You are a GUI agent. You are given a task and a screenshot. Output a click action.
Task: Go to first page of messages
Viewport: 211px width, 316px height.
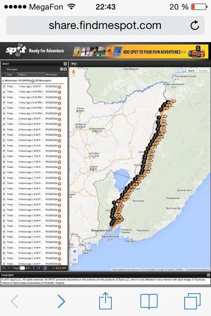tap(4, 268)
